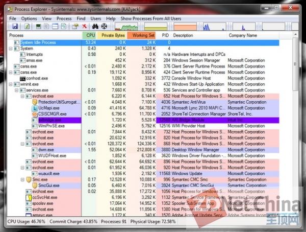Image resolution: width=306 pixels, height=232 pixels.
Task: Sort by the PID column header
Action: [164, 35]
